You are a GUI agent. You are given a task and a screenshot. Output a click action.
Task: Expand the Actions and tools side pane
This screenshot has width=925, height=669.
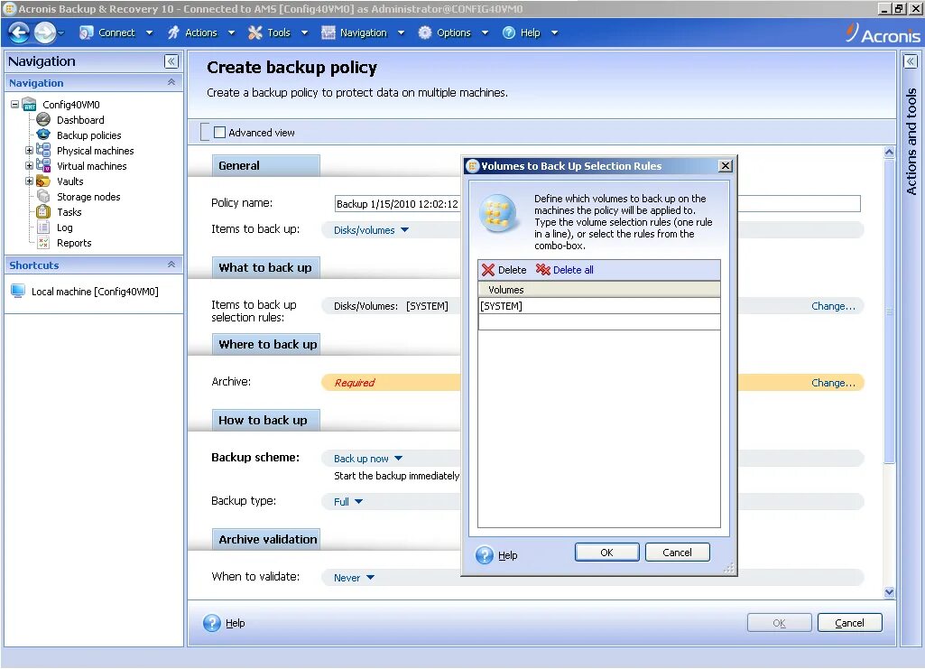911,61
